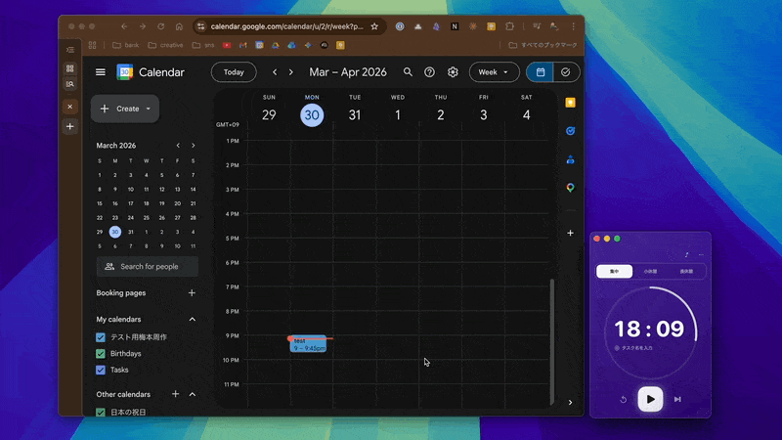Open the Week view dropdown
The image size is (782, 440).
tap(494, 72)
